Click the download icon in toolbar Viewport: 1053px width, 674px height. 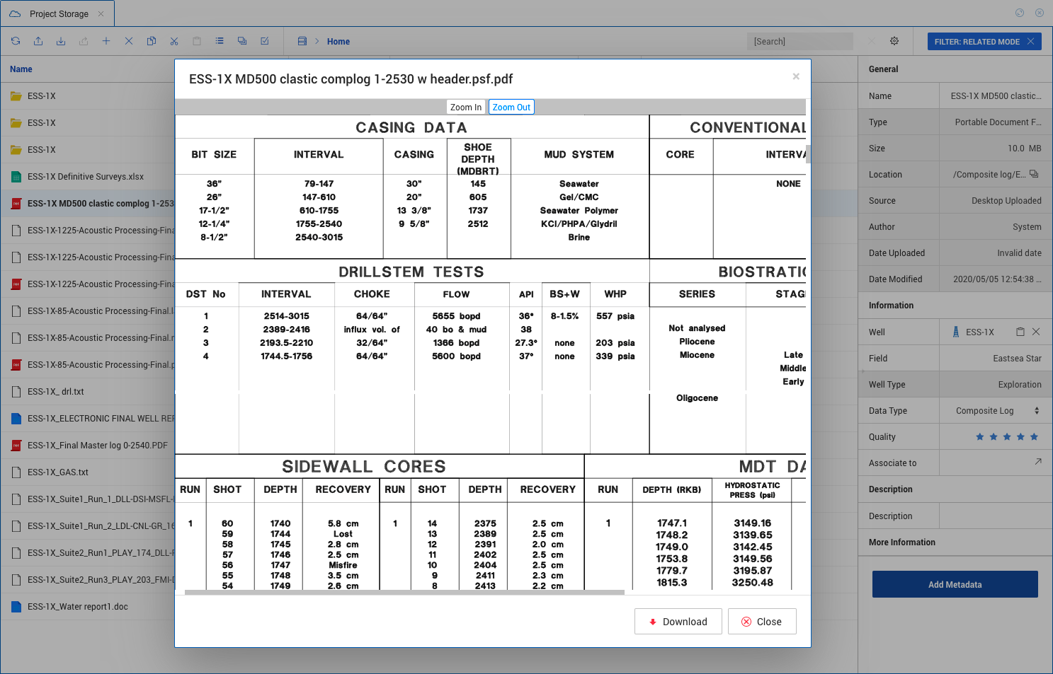pos(61,41)
